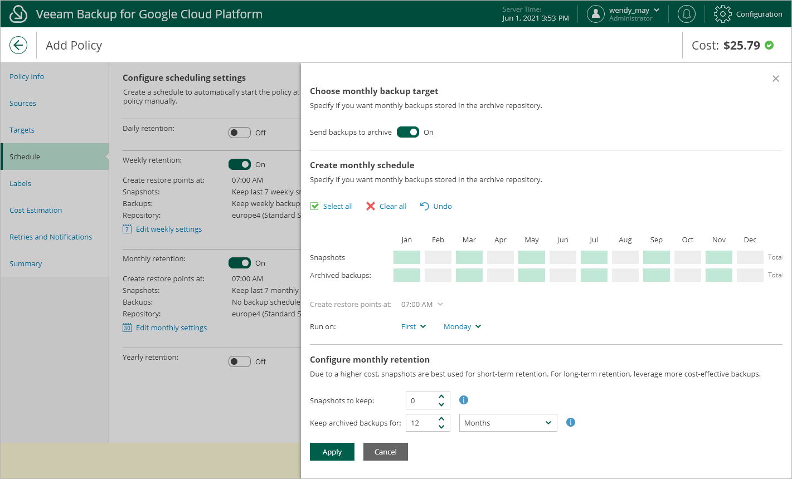The height and width of the screenshot is (479, 792).
Task: Toggle Yearly retention switch
Action: pos(240,361)
